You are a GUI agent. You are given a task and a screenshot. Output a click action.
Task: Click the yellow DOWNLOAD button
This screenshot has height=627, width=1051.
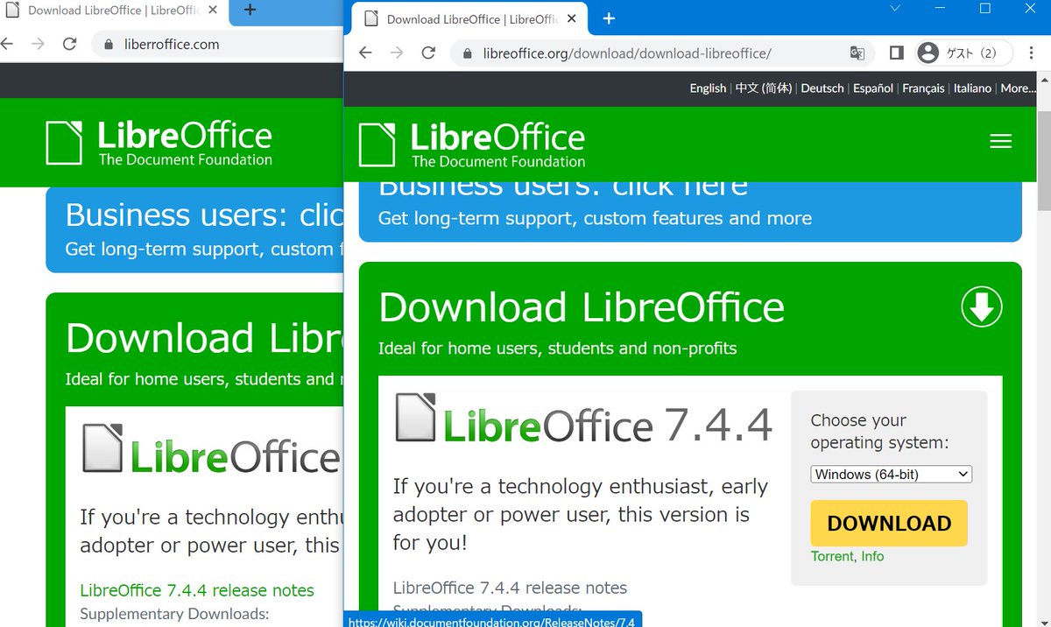click(889, 523)
